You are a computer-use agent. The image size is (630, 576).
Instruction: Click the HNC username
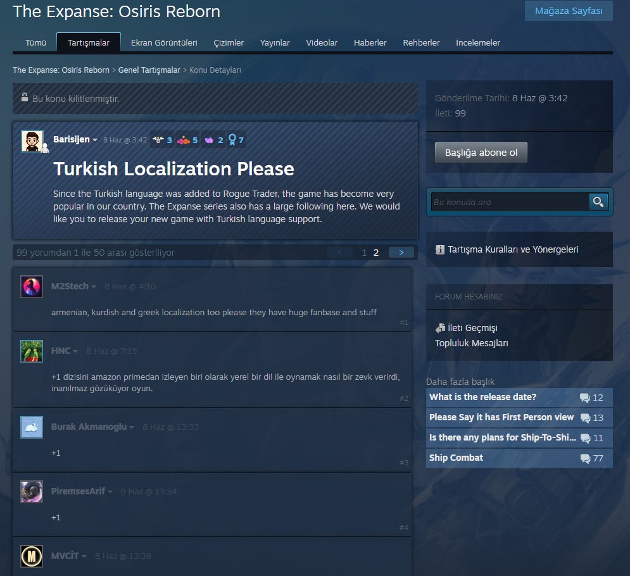pyautogui.click(x=61, y=351)
